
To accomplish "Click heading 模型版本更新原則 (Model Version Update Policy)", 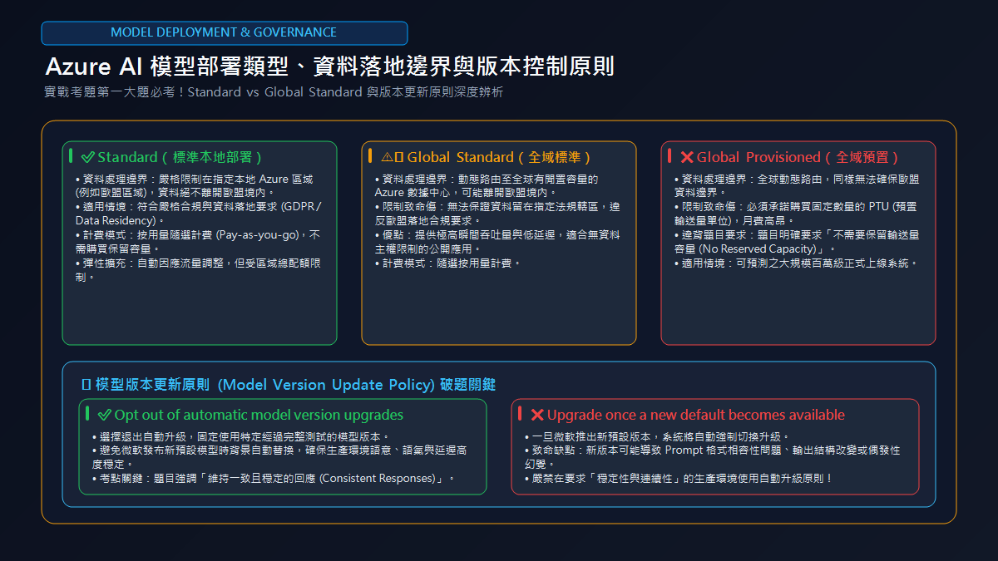I will pos(295,384).
